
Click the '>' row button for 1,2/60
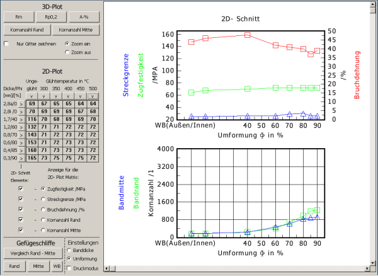click(22, 127)
